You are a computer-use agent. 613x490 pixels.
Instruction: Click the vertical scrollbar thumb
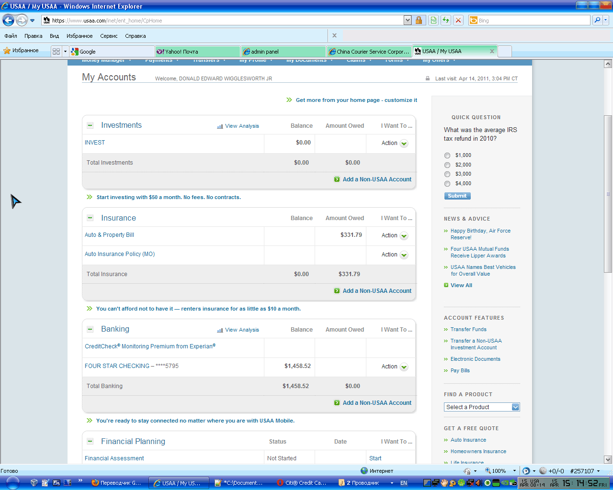608,194
